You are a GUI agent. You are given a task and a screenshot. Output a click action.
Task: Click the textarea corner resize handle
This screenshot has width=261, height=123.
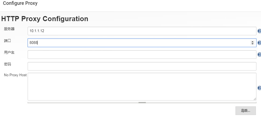pyautogui.click(x=255, y=99)
